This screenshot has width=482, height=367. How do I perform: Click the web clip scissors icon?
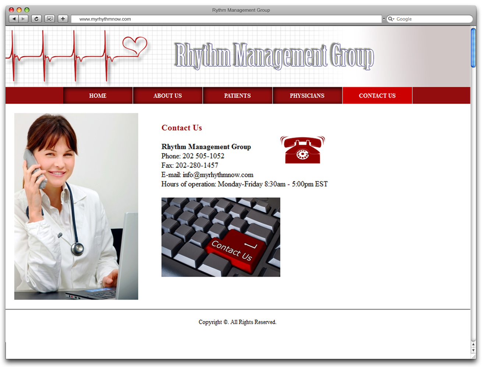(50, 19)
